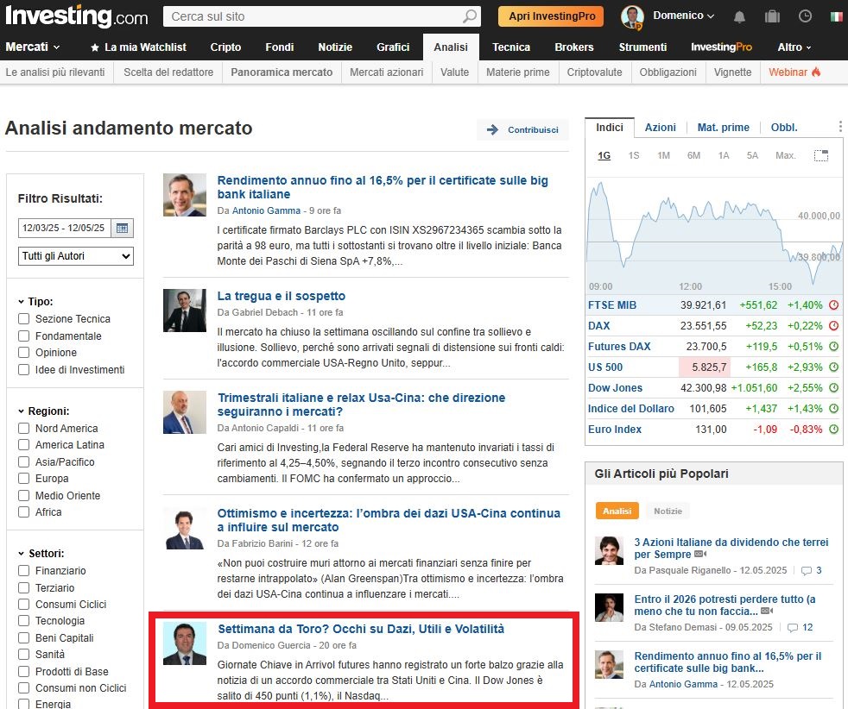Click the video icon beside '3 Azioni Italiane' article
Screen dimensions: 848x709
click(x=700, y=555)
